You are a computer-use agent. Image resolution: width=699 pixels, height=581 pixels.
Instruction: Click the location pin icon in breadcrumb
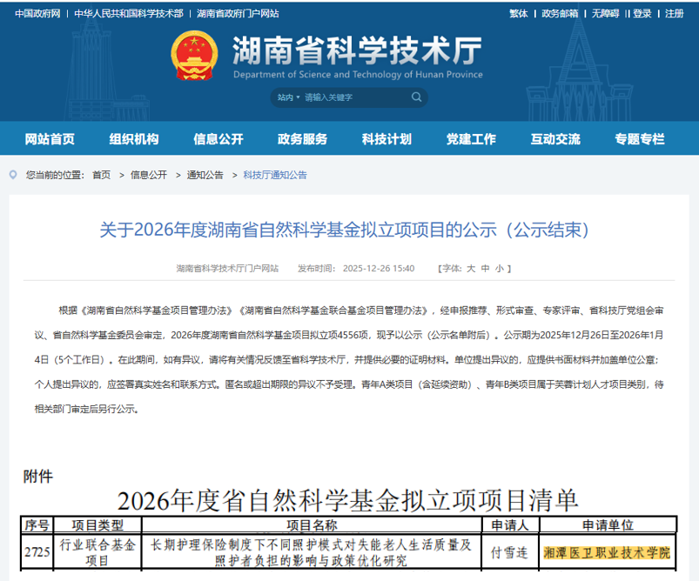coord(13,175)
